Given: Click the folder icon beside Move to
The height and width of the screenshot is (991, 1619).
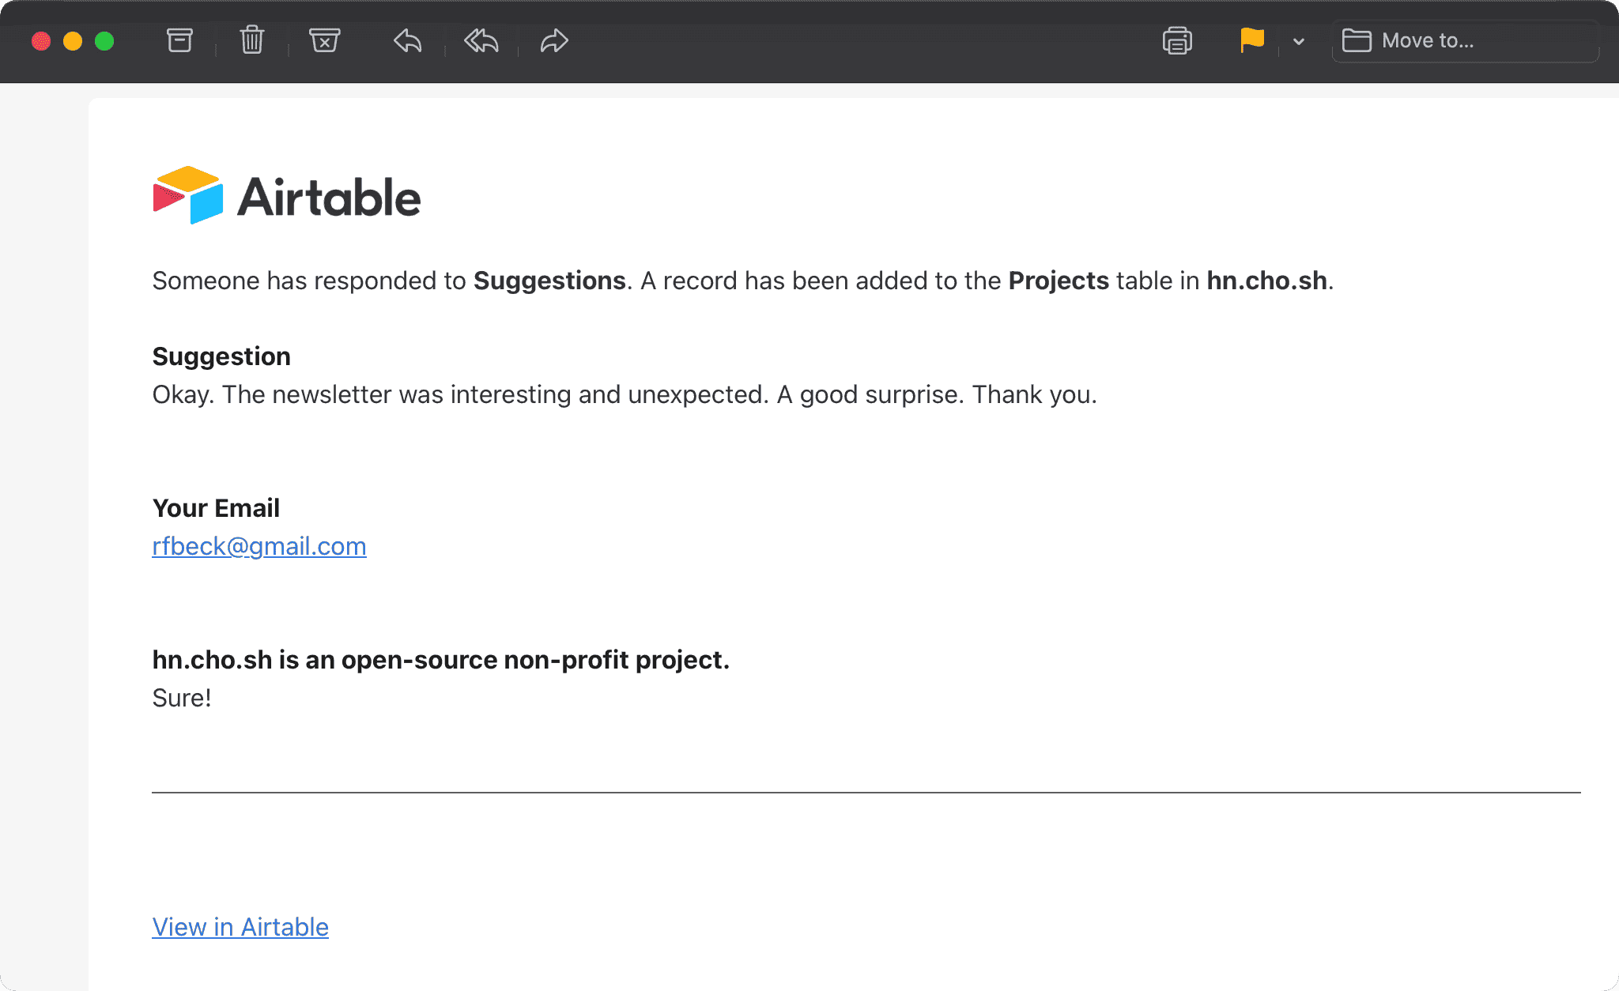Looking at the screenshot, I should pos(1357,40).
